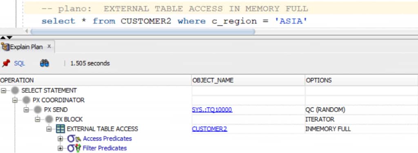The width and height of the screenshot is (418, 153).
Task: Click the horizontal scrollbar in SQL editor
Action: pos(142,32)
